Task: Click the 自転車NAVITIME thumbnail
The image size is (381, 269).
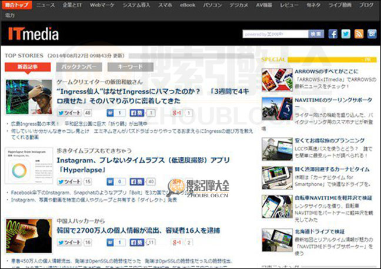Action: [278, 207]
